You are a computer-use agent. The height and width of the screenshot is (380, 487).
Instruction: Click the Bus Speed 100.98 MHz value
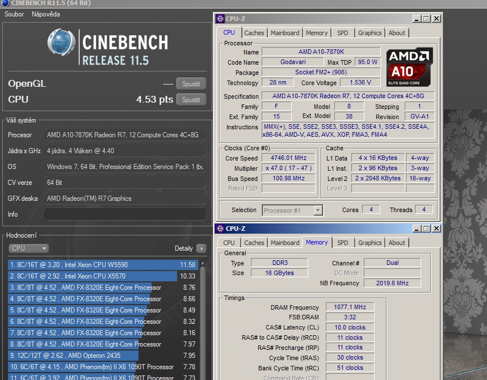[x=288, y=178]
